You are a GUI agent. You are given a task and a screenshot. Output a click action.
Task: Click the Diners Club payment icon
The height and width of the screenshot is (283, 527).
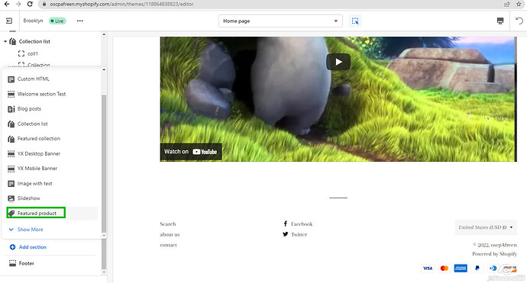tap(493, 269)
